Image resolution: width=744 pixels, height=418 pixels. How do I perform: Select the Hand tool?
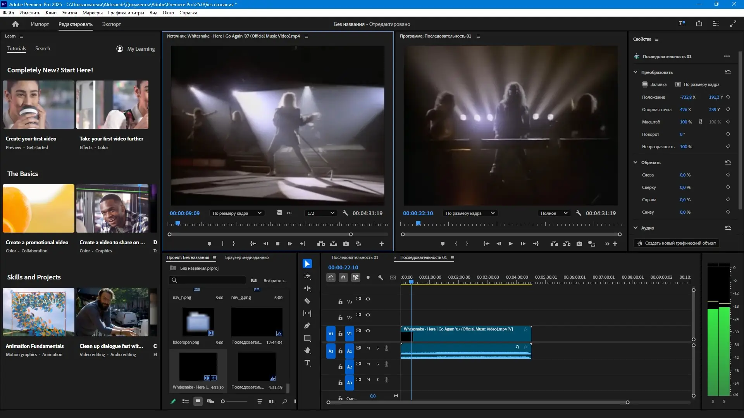307,350
